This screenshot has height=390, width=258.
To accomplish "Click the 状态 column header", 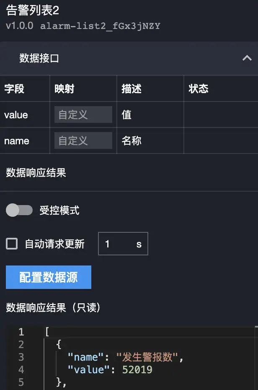I will click(199, 88).
